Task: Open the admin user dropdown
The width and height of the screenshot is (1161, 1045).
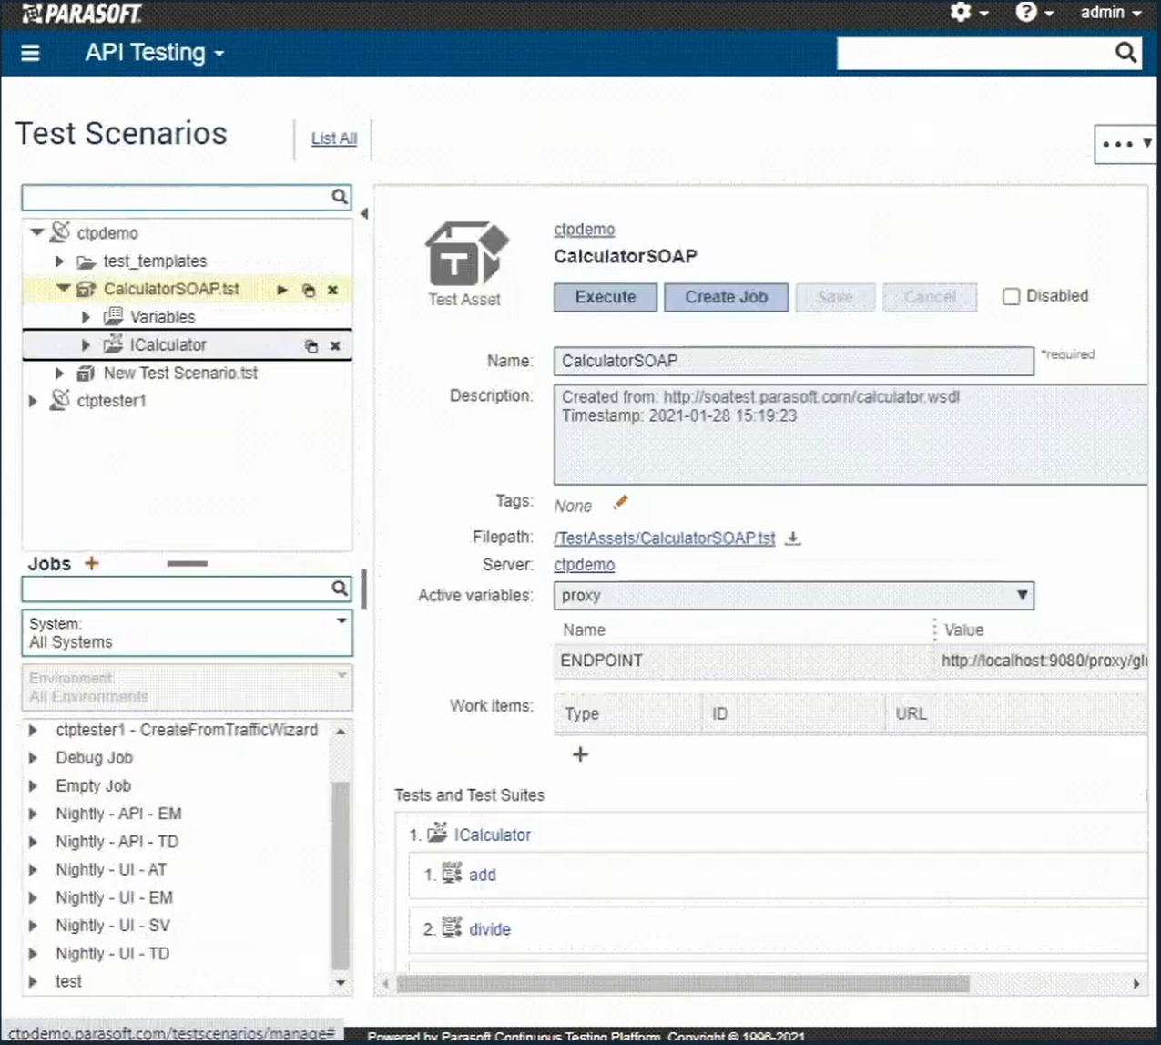Action: pyautogui.click(x=1110, y=12)
